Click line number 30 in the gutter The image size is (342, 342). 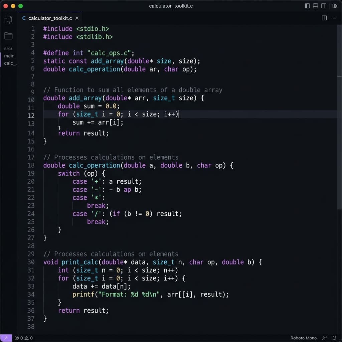click(x=31, y=262)
